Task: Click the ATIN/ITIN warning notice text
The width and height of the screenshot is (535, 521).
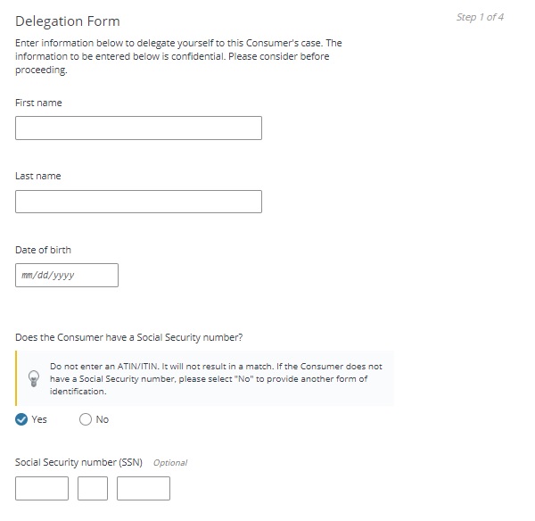Action: pos(216,379)
